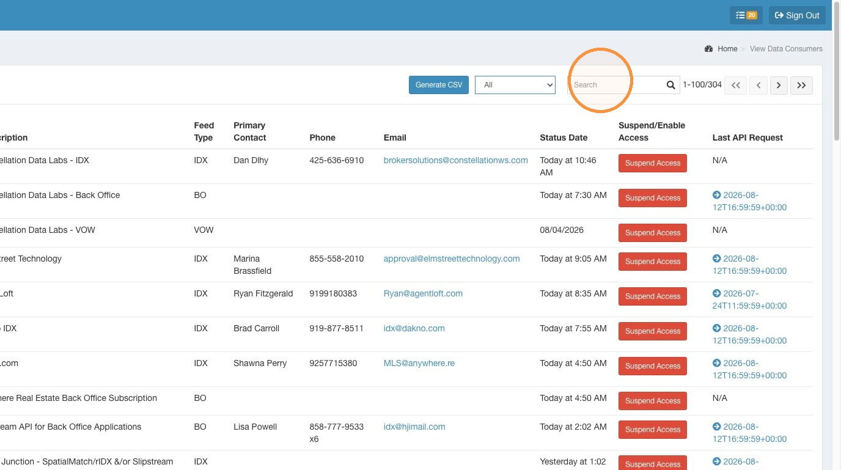Open the All filter dropdown
Screen dimensions: 841x470
pos(515,85)
